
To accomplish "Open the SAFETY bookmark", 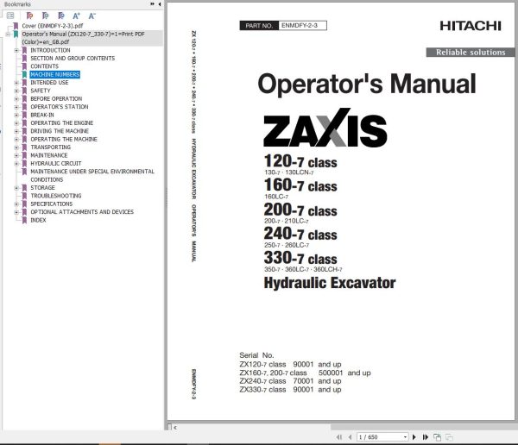I will (x=41, y=91).
